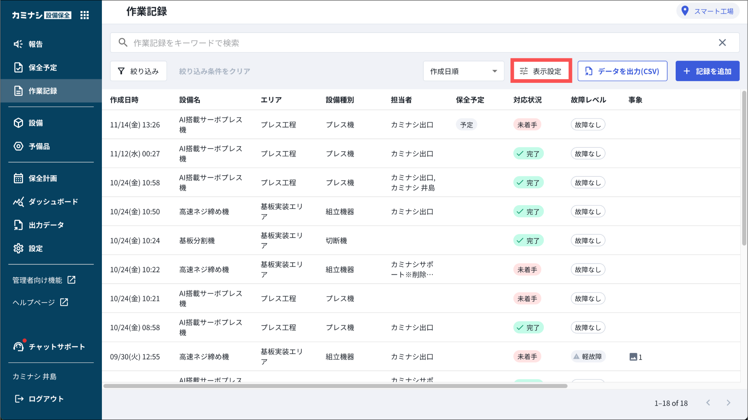Go to 設備 in sidebar
Screen dimensions: 748x420
coord(35,123)
